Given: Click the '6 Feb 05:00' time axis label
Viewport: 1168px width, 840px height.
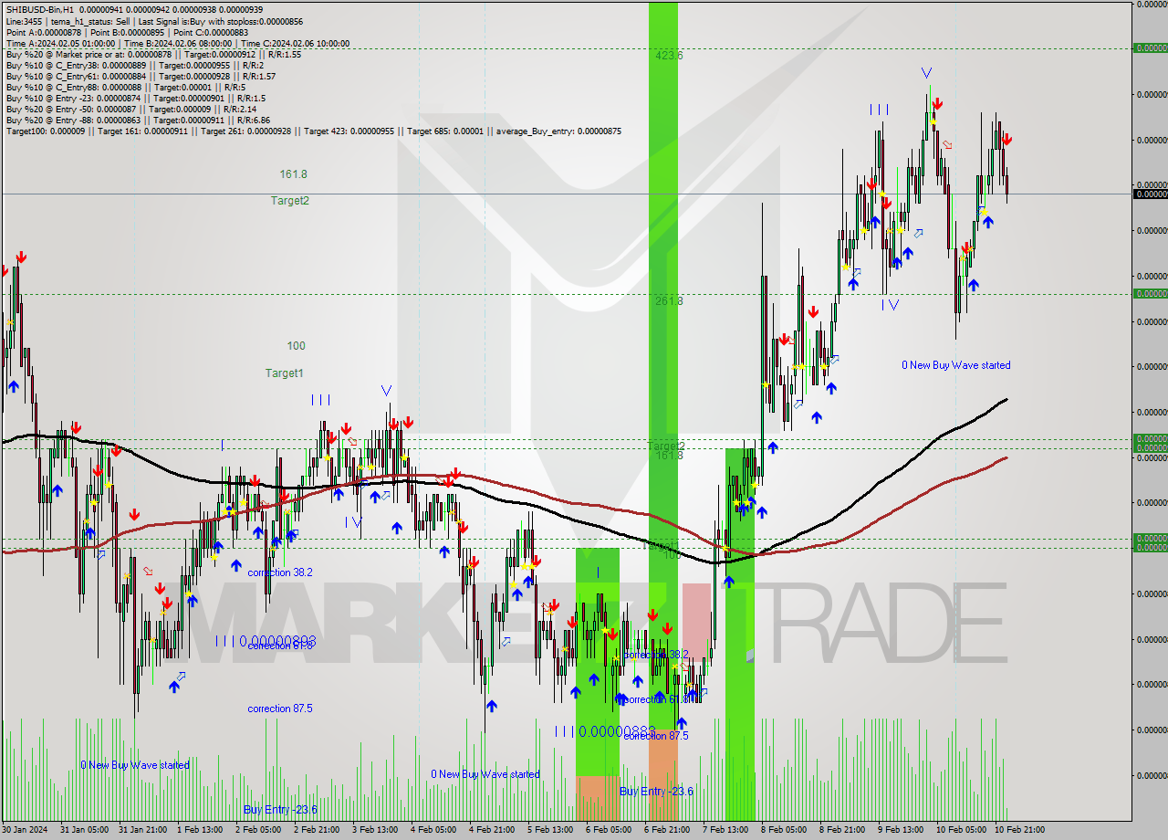Looking at the screenshot, I should (x=609, y=830).
